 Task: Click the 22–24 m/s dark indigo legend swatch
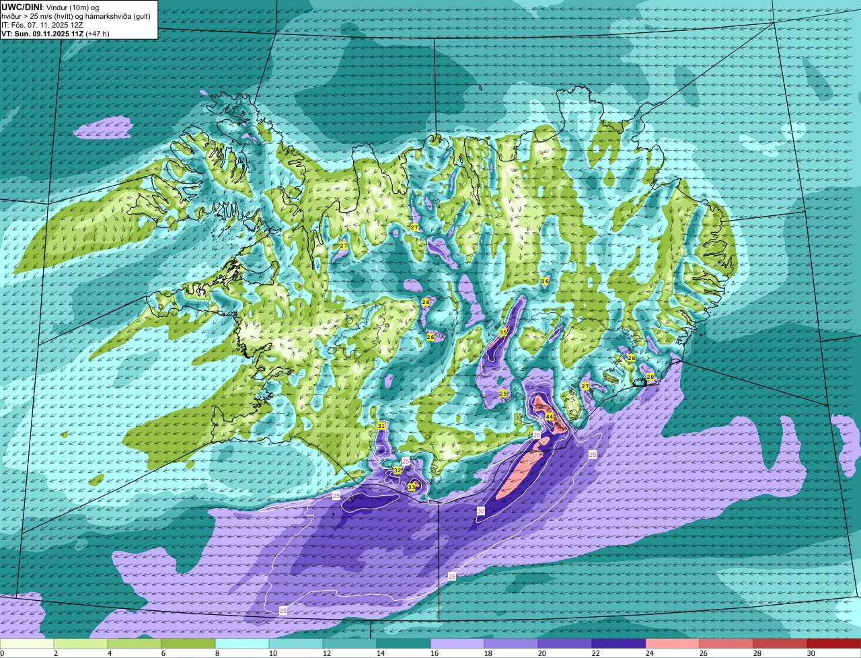tap(619, 643)
